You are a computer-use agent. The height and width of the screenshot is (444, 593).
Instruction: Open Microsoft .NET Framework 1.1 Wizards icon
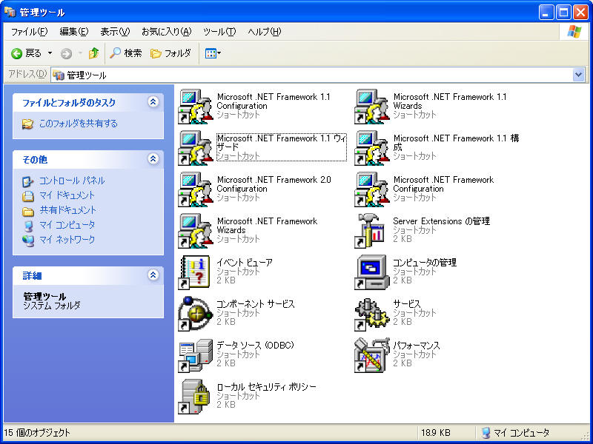click(372, 107)
